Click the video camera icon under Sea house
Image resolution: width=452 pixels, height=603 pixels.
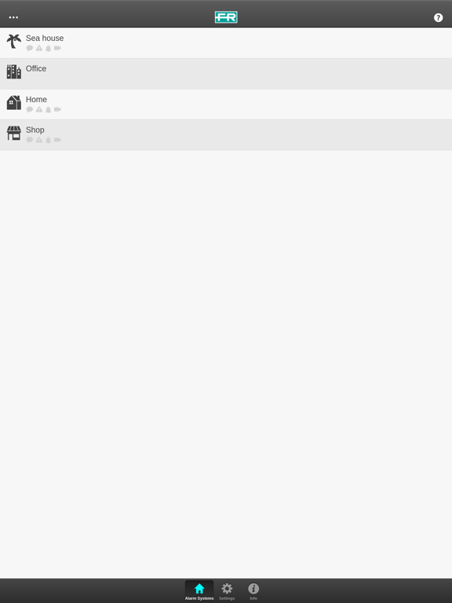57,48
